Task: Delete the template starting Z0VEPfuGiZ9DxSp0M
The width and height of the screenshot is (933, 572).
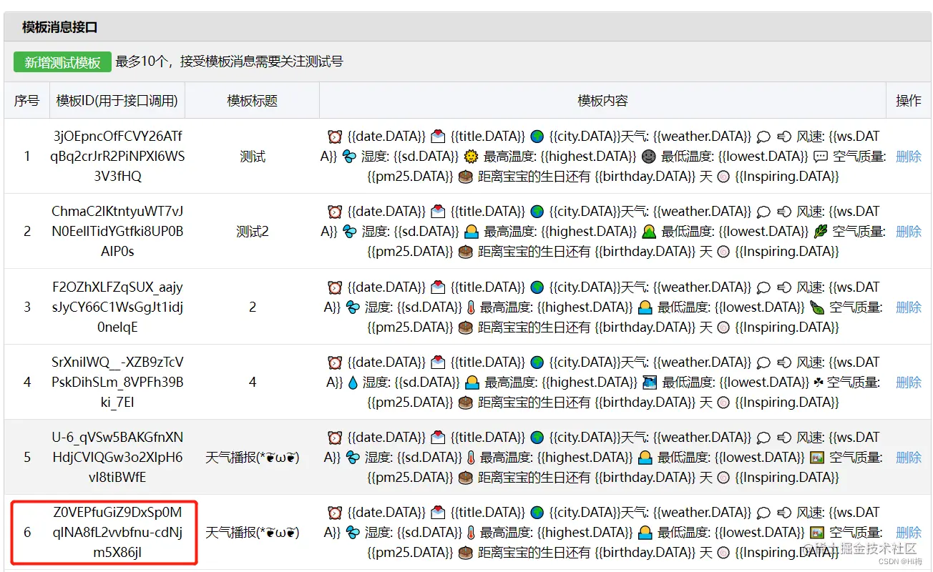Action: (909, 533)
